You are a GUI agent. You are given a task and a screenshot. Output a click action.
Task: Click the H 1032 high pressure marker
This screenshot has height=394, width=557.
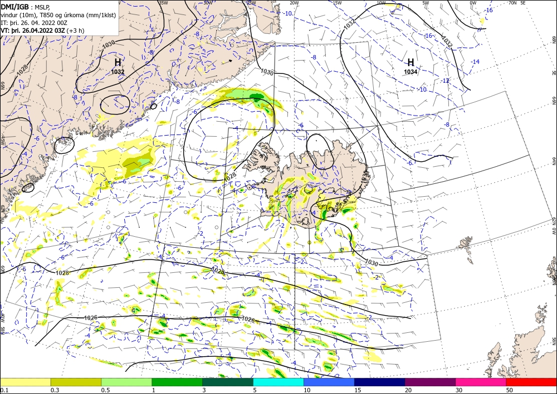coord(118,67)
